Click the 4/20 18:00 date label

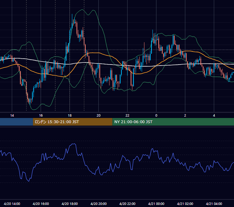(70, 204)
